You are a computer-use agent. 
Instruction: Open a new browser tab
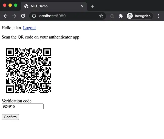tap(93, 6)
